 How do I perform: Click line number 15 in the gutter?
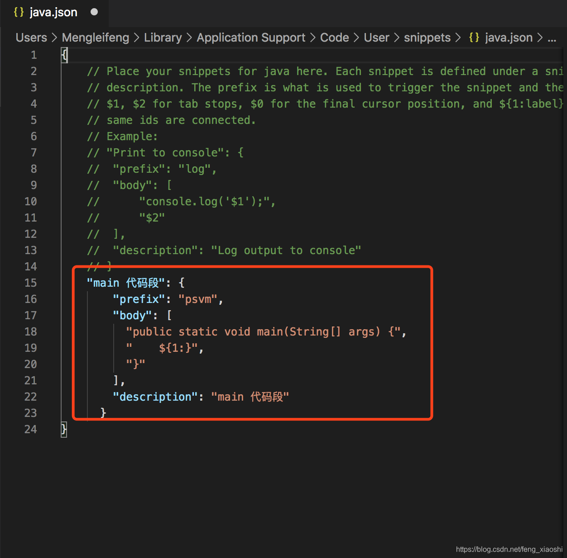click(x=30, y=283)
